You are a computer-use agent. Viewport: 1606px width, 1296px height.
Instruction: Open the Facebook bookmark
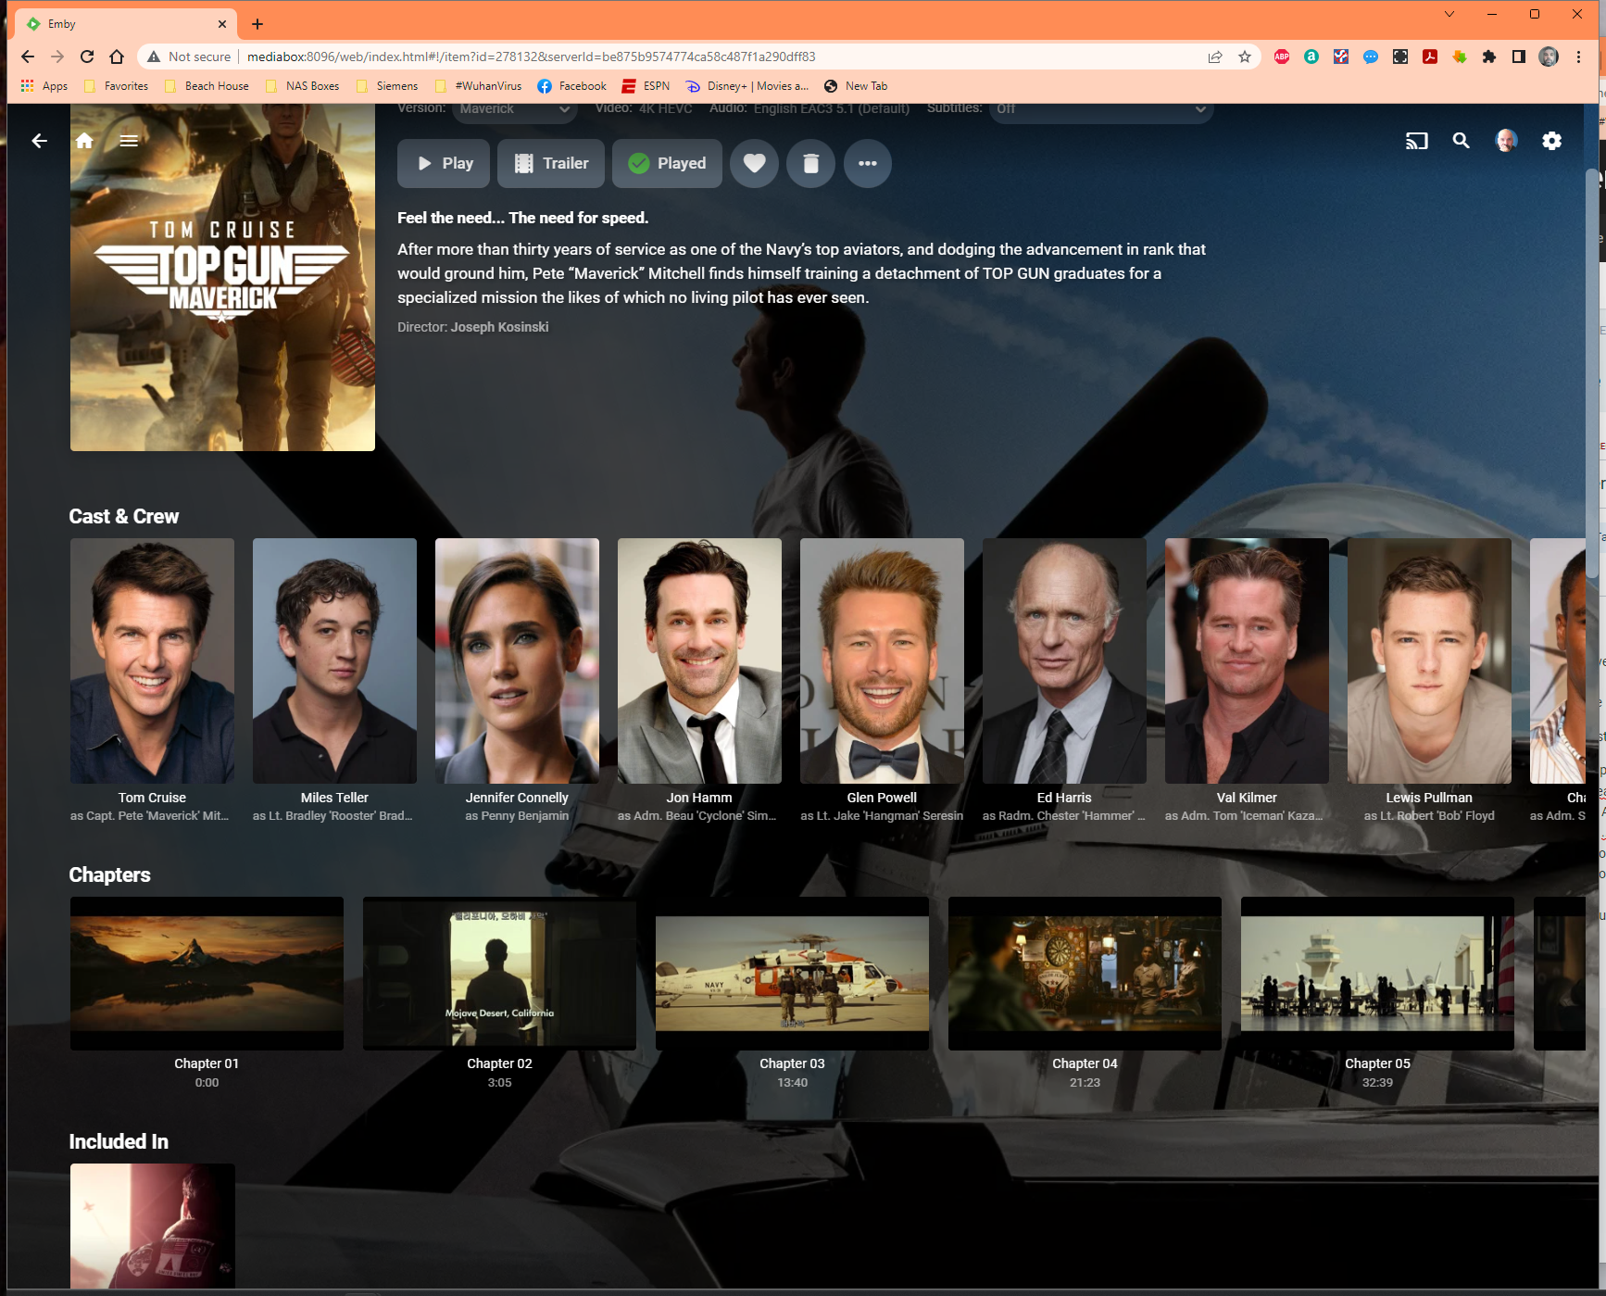coord(571,86)
